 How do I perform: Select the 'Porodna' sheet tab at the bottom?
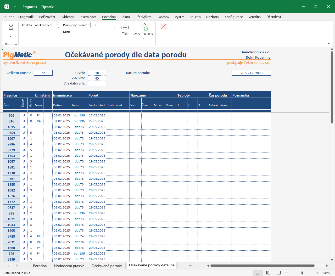coord(40,266)
